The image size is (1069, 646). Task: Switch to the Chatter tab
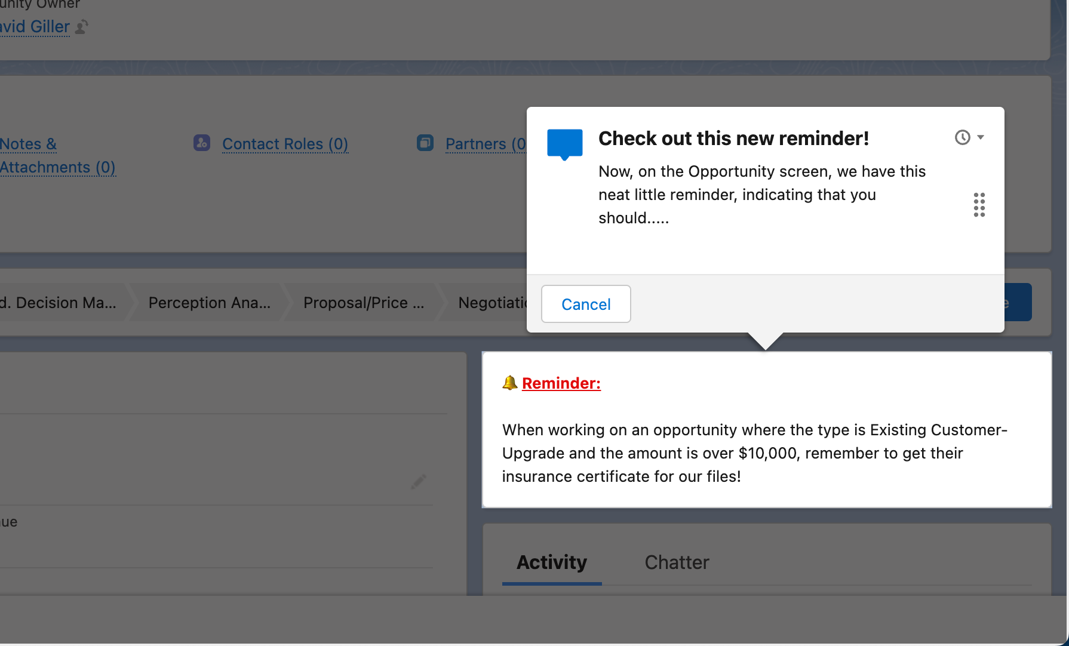click(x=677, y=562)
